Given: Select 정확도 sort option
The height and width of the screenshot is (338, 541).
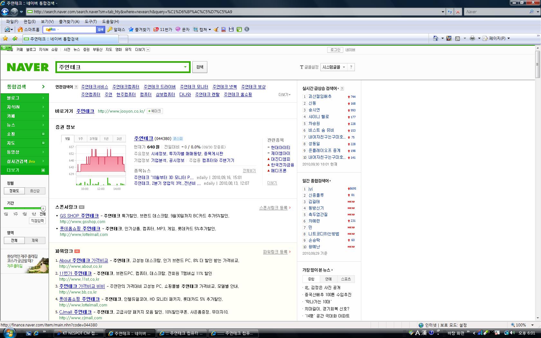Looking at the screenshot, I should [x=14, y=191].
